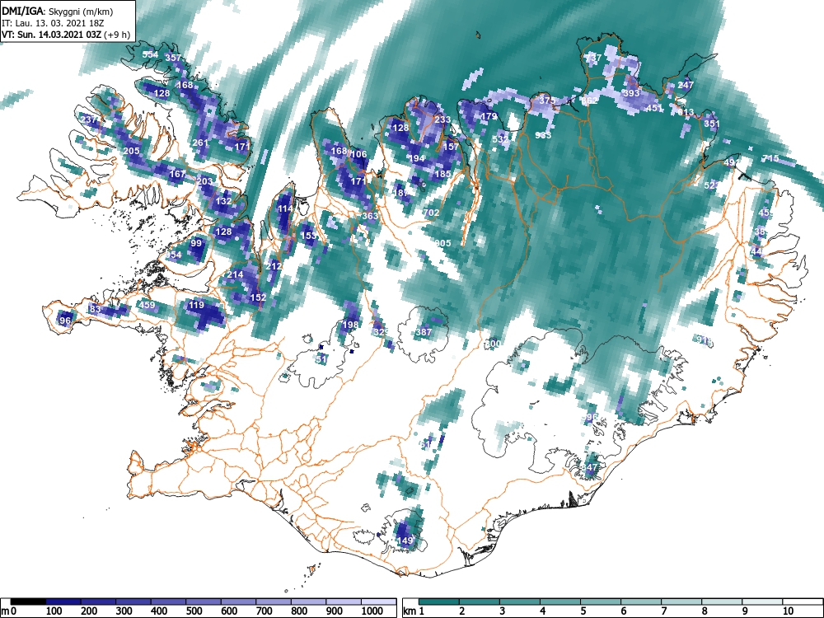Image resolution: width=824 pixels, height=618 pixels.
Task: Click visibility value 363 on the map
Action: click(370, 216)
